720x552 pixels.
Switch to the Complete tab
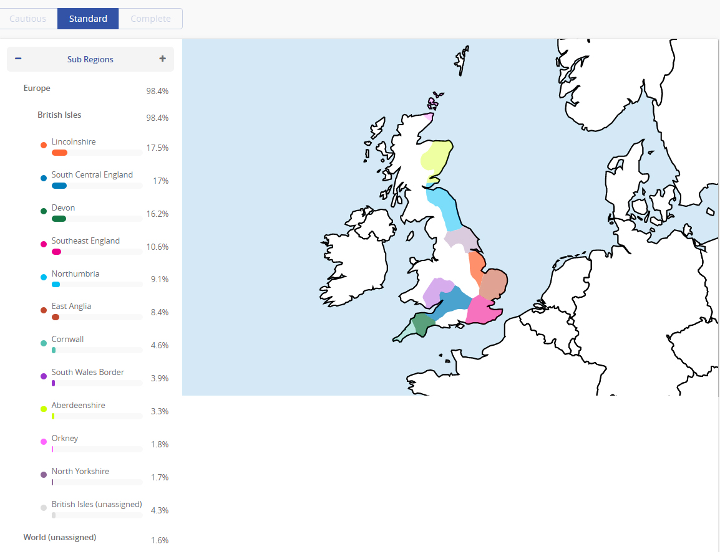(x=150, y=18)
